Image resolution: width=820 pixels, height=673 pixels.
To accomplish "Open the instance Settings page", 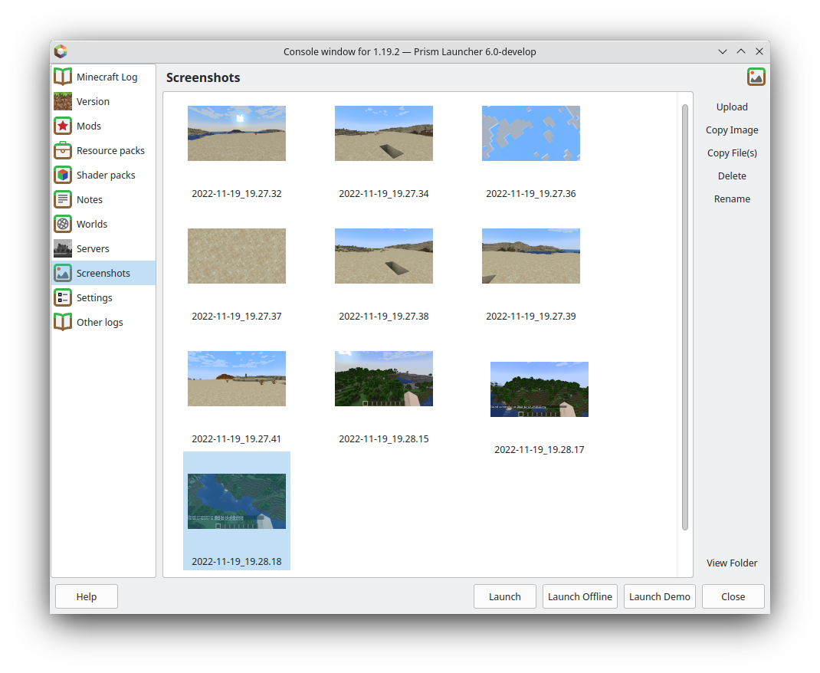I will [x=93, y=297].
